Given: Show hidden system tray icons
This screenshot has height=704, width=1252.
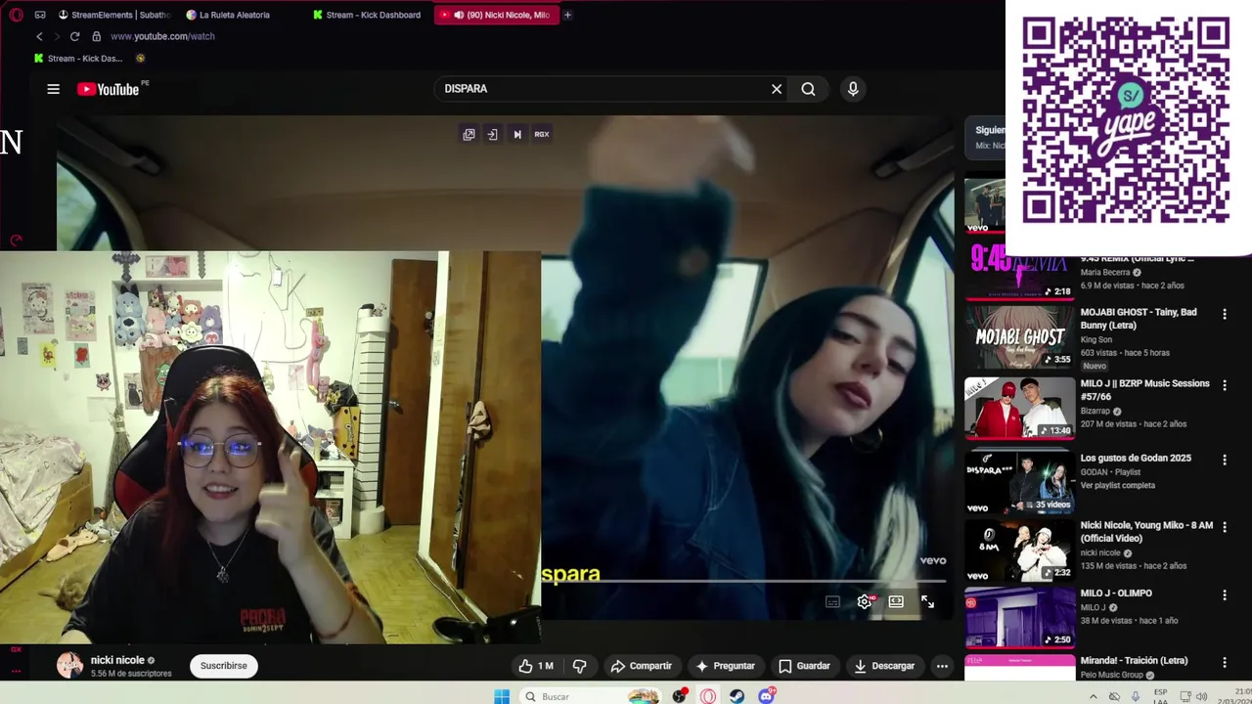Looking at the screenshot, I should pyautogui.click(x=1093, y=696).
